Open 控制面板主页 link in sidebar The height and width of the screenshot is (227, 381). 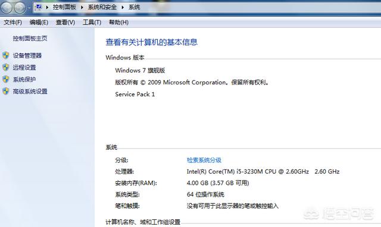pos(30,38)
